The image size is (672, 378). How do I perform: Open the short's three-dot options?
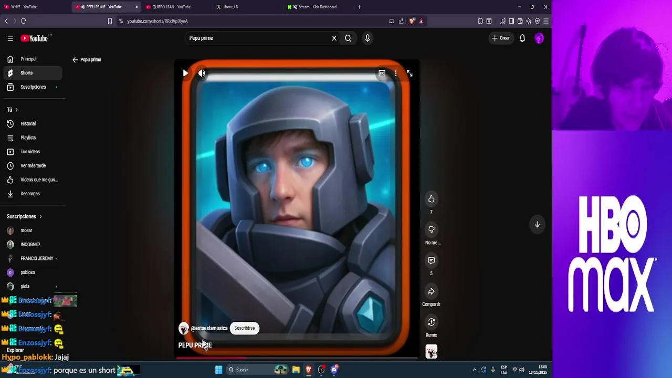396,73
